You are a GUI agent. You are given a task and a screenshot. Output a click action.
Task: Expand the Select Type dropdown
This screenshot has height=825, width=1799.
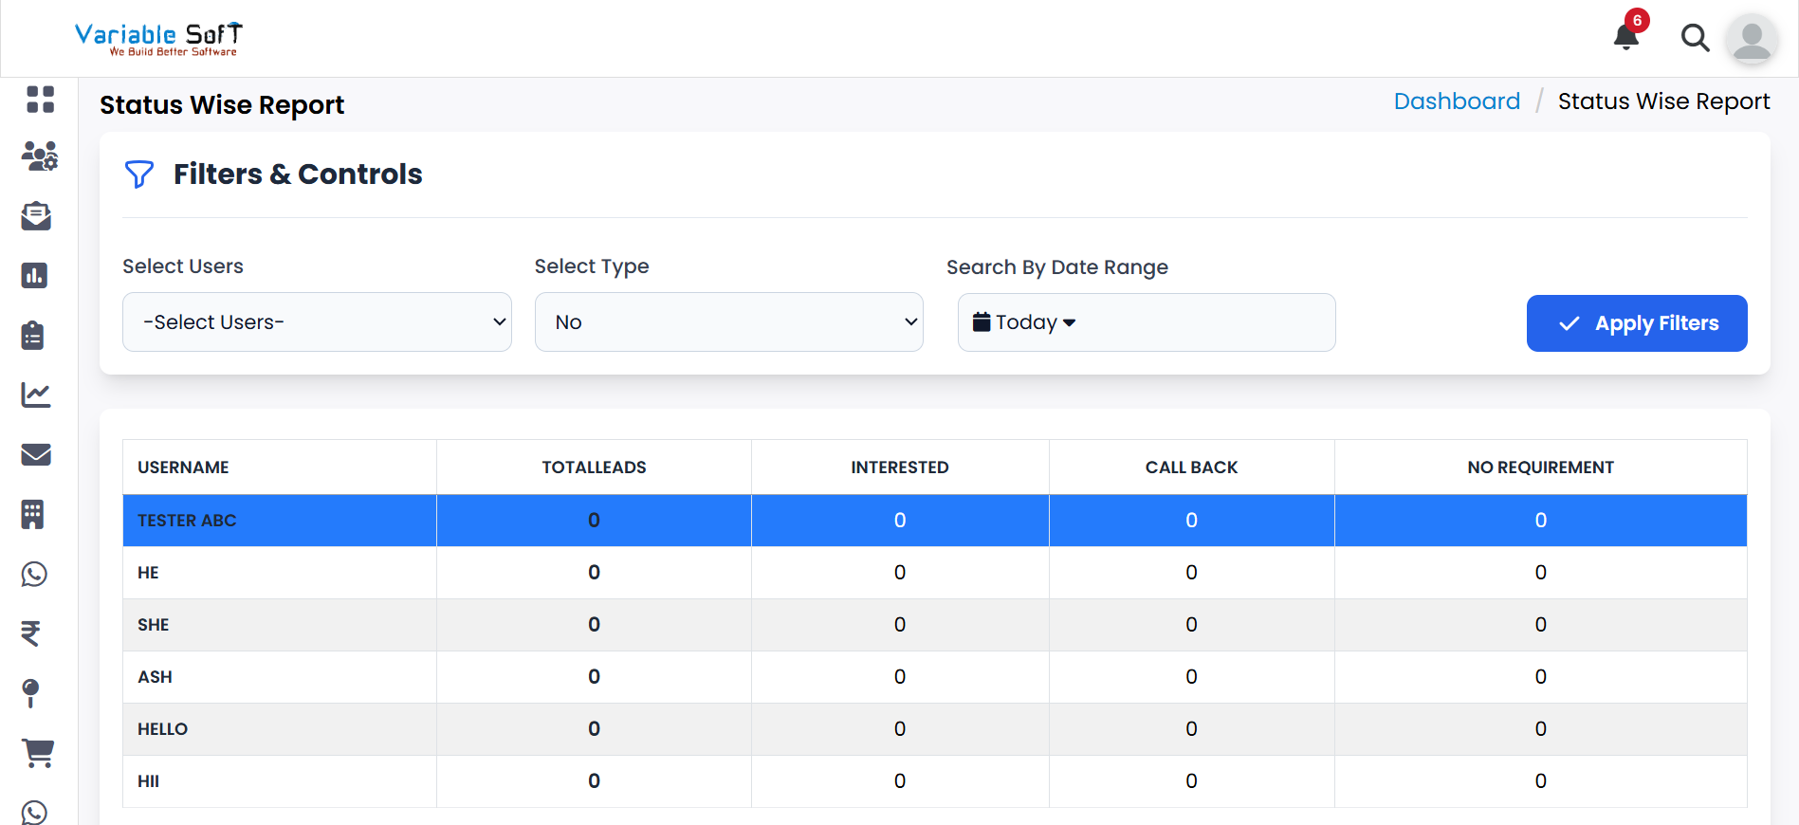728,322
